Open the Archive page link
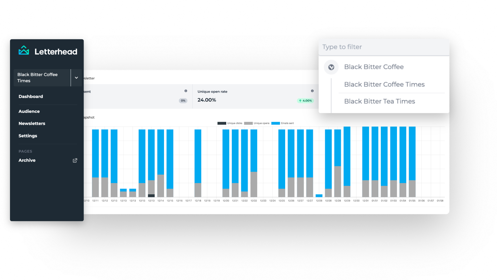The width and height of the screenshot is (497, 280). (27, 160)
